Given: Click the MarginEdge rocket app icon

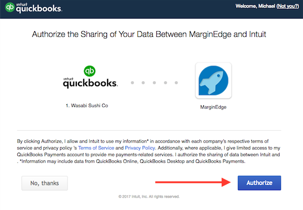Looking at the screenshot, I should (x=213, y=80).
